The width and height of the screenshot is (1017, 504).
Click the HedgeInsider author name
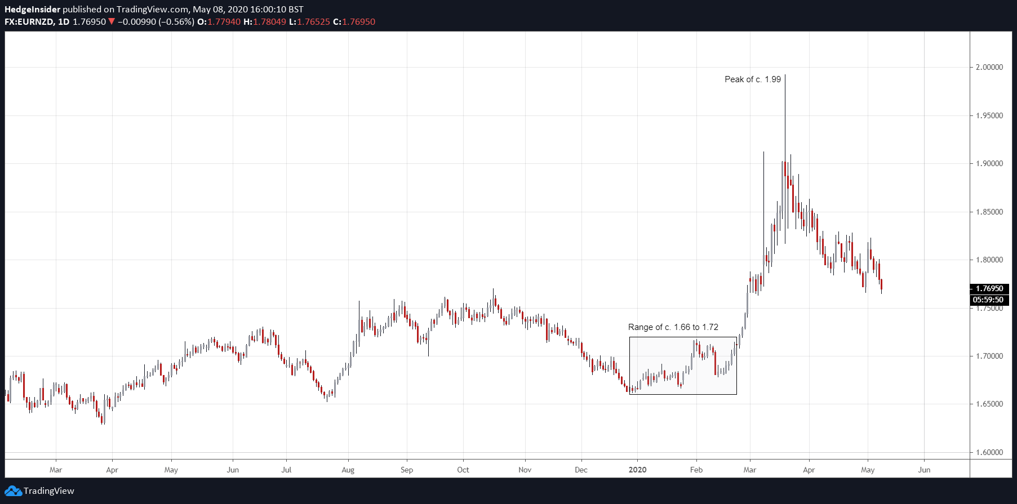[x=32, y=10]
